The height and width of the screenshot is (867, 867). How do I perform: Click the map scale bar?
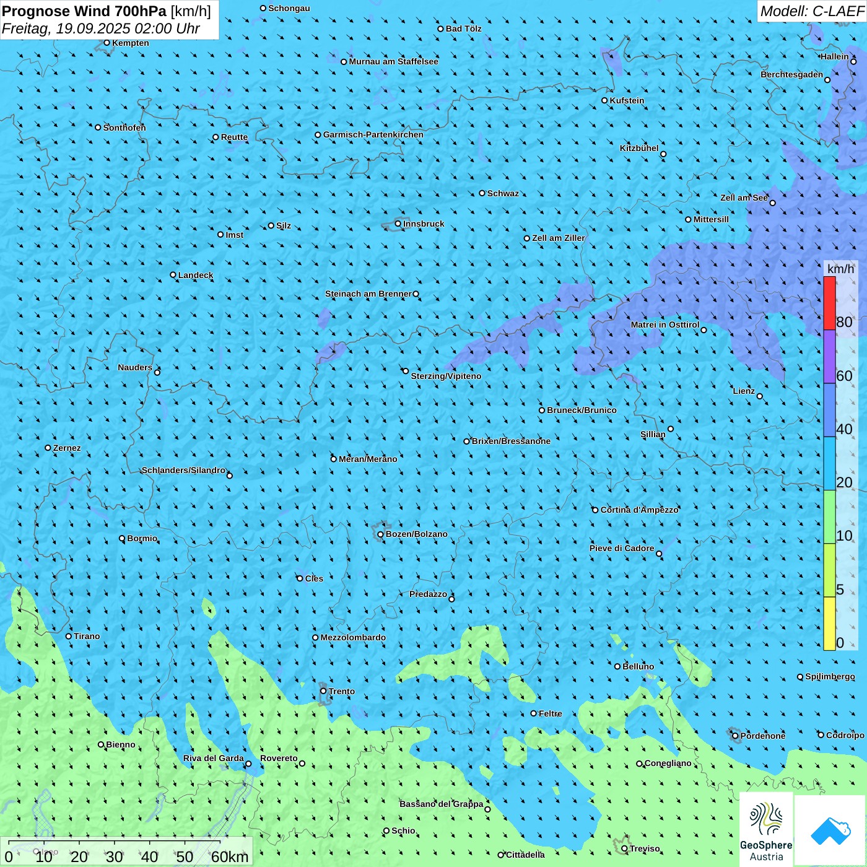(126, 852)
